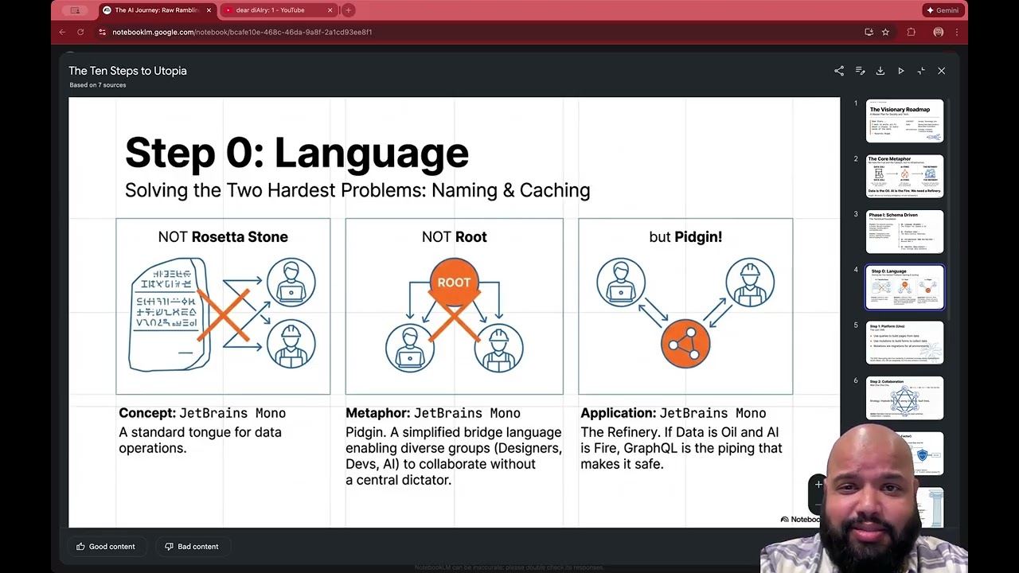Bookmark this page with star icon
This screenshot has height=573, width=1019.
885,32
